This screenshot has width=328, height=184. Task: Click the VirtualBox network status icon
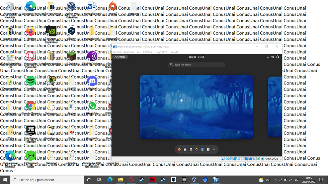(235, 159)
